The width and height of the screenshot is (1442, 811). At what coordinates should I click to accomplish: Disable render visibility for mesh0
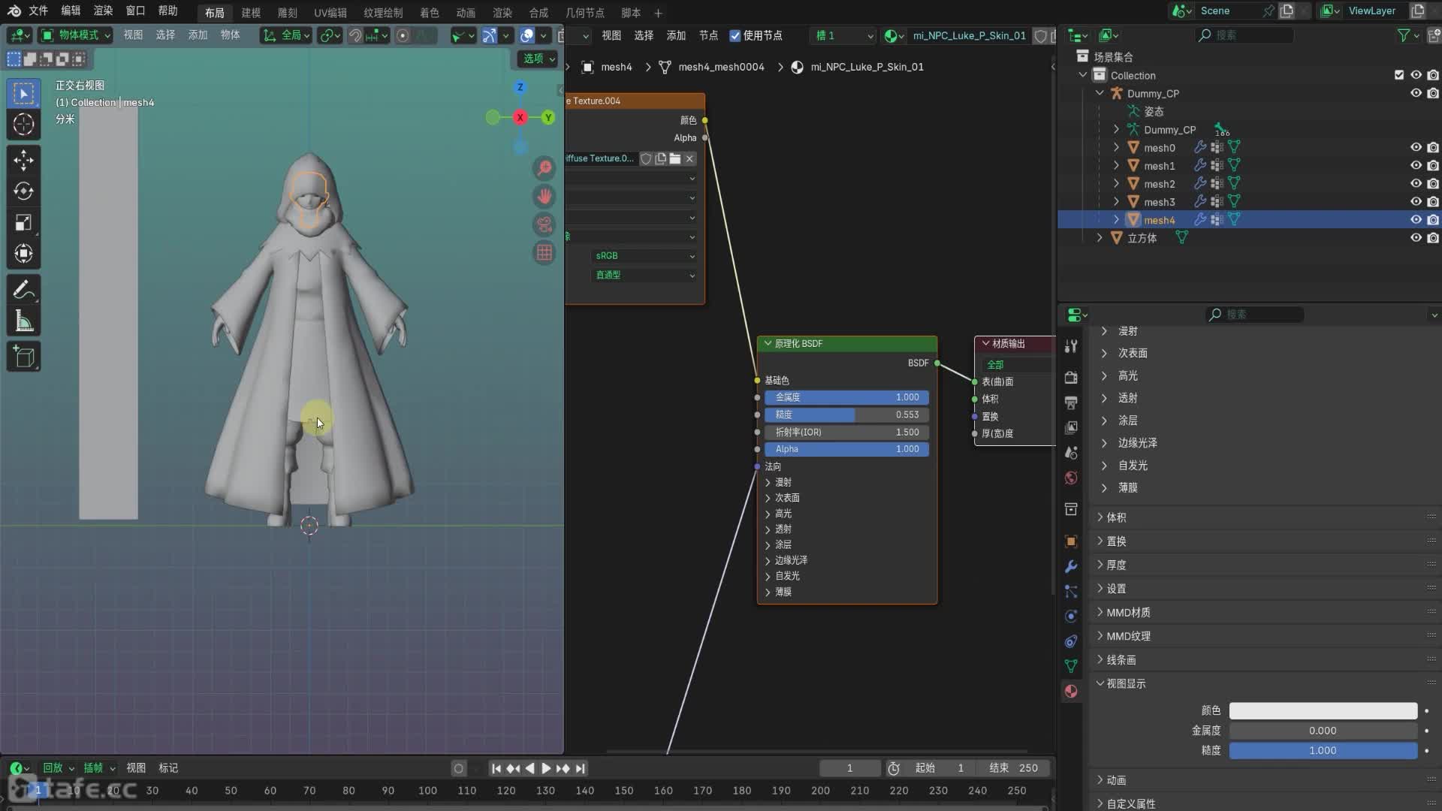[x=1434, y=147]
